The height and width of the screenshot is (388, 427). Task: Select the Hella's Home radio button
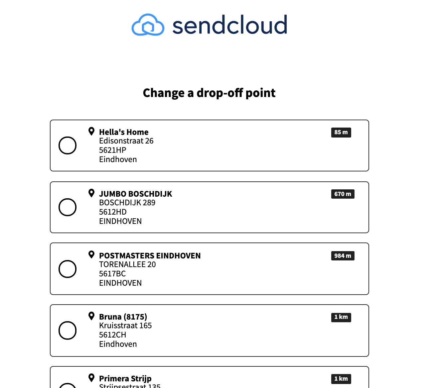67,145
